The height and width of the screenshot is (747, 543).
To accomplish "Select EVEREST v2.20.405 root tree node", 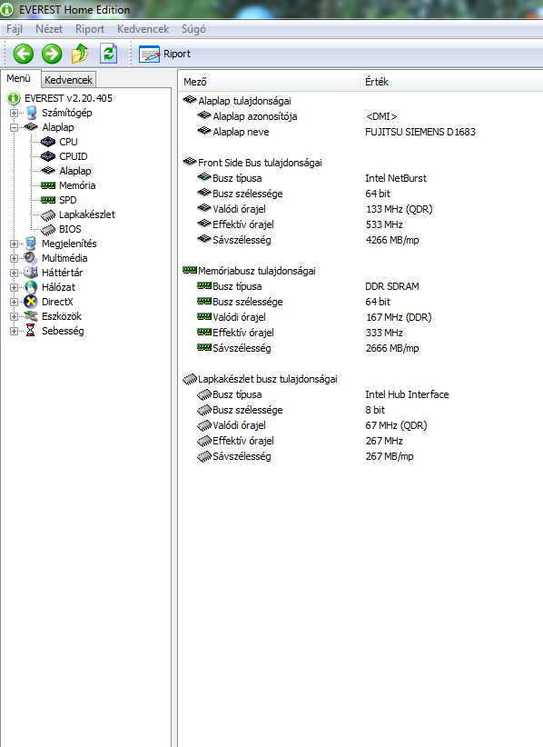I will point(68,98).
